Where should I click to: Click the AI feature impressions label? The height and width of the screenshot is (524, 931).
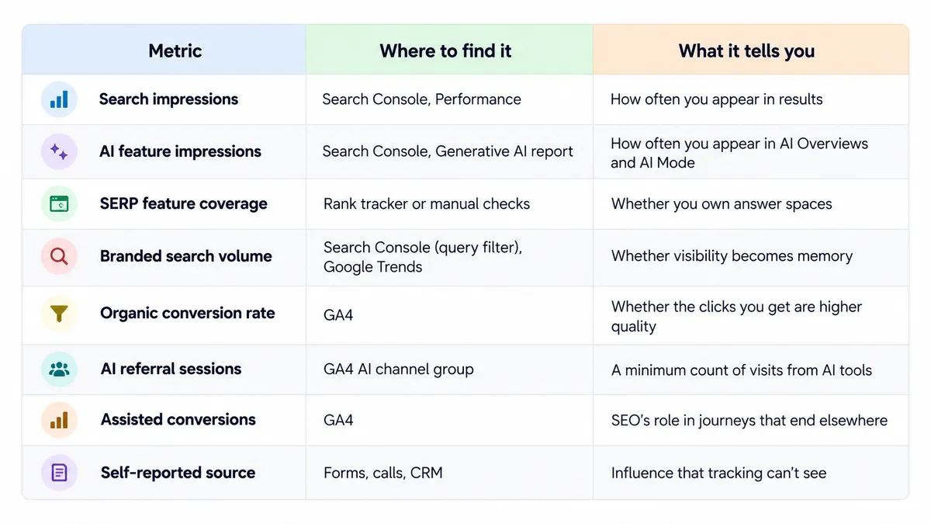[x=180, y=151]
